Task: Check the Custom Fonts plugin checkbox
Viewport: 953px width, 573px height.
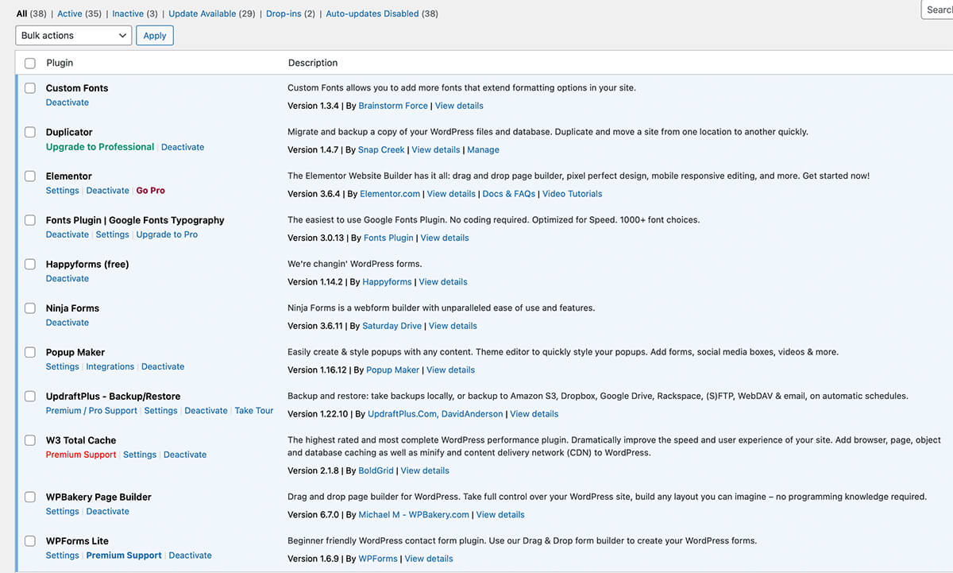Action: pos(30,88)
